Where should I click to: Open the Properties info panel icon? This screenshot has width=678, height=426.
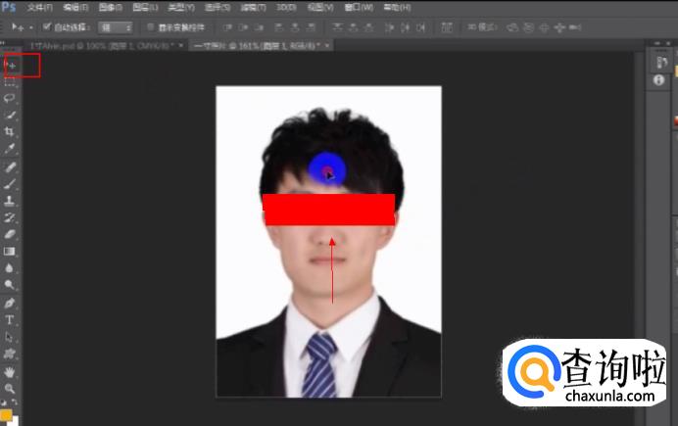658,80
